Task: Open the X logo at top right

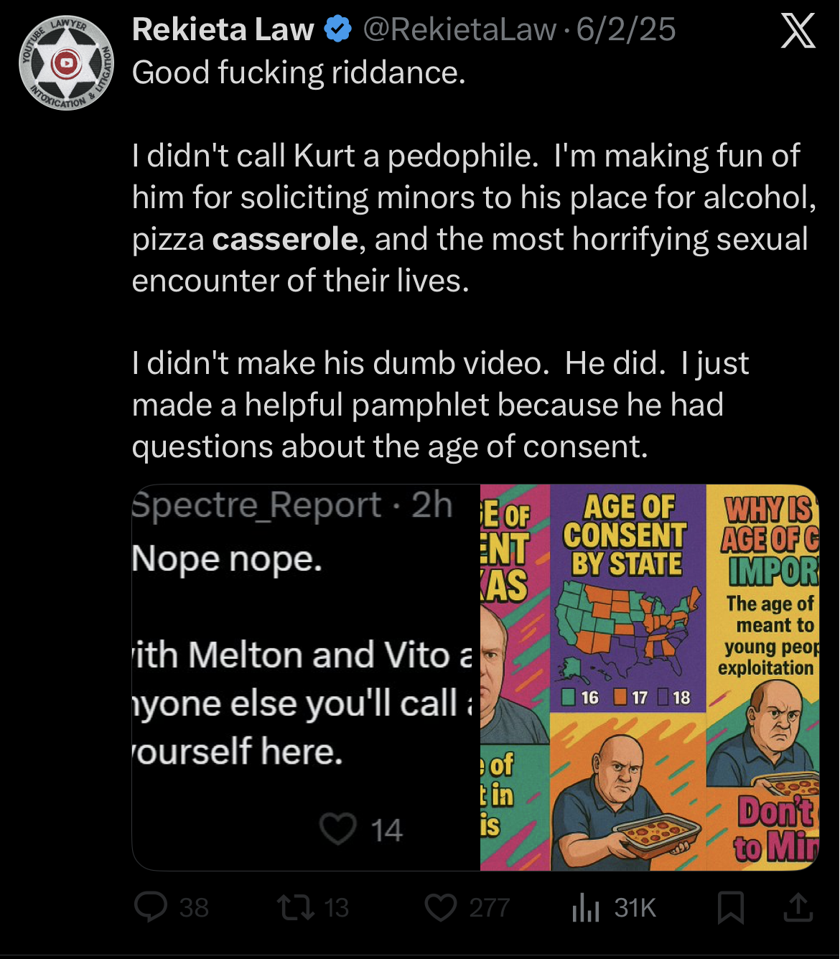Action: tap(798, 30)
